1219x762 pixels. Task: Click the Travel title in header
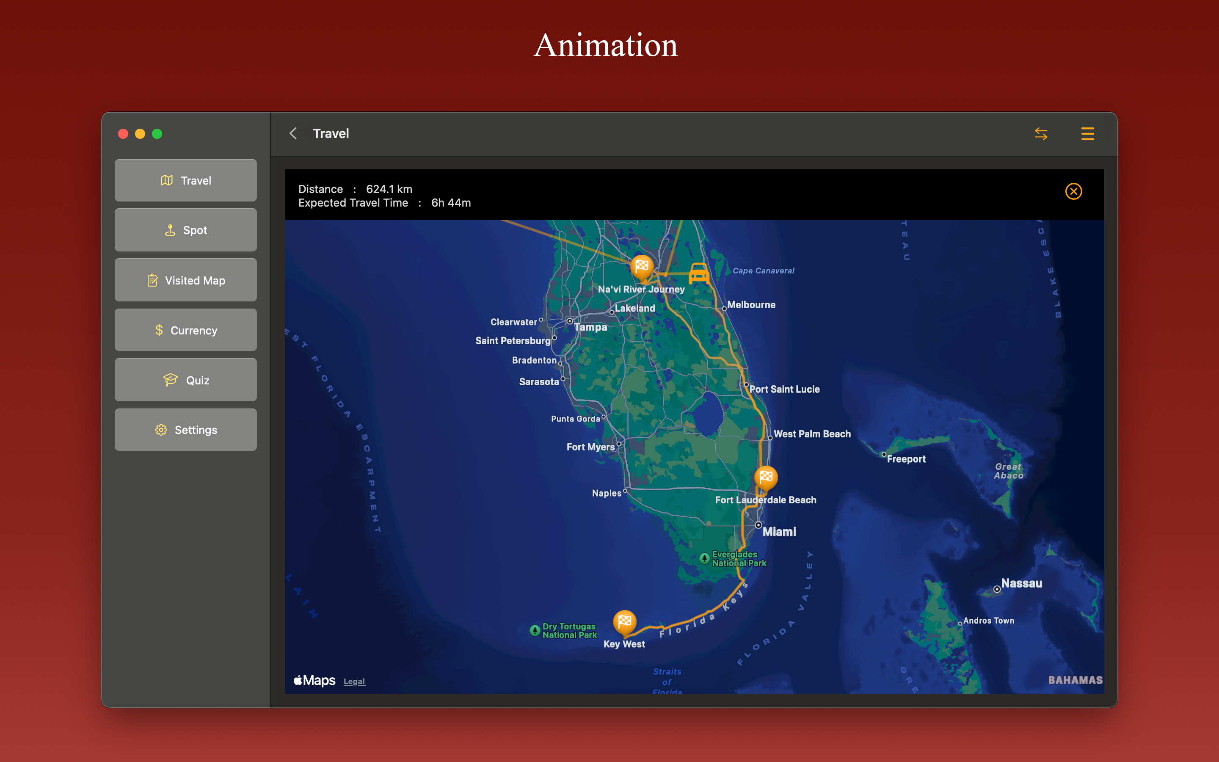pos(331,133)
